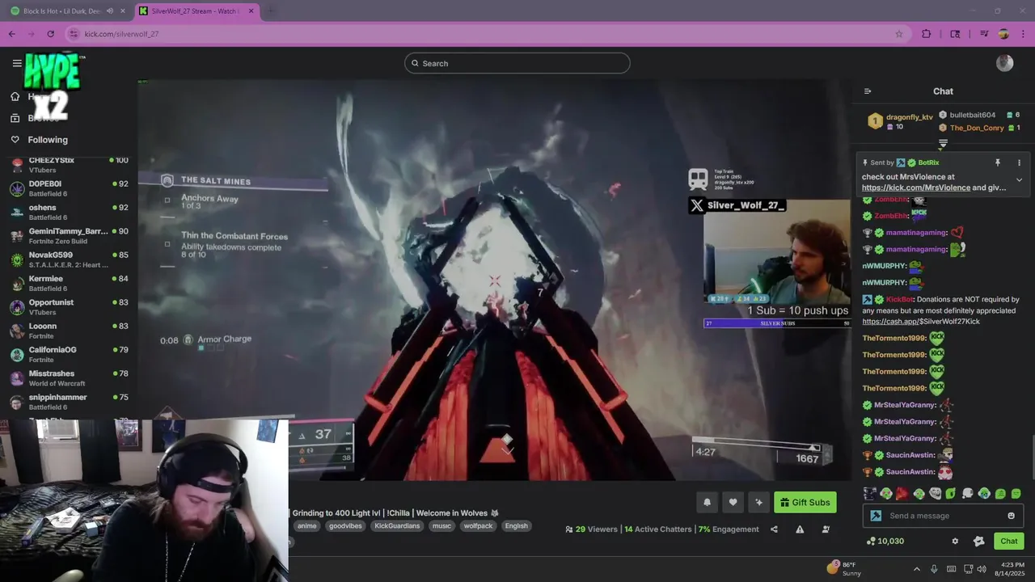Image resolution: width=1035 pixels, height=582 pixels.
Task: Expand the gift leaderboard handle arrow
Action: (x=942, y=144)
